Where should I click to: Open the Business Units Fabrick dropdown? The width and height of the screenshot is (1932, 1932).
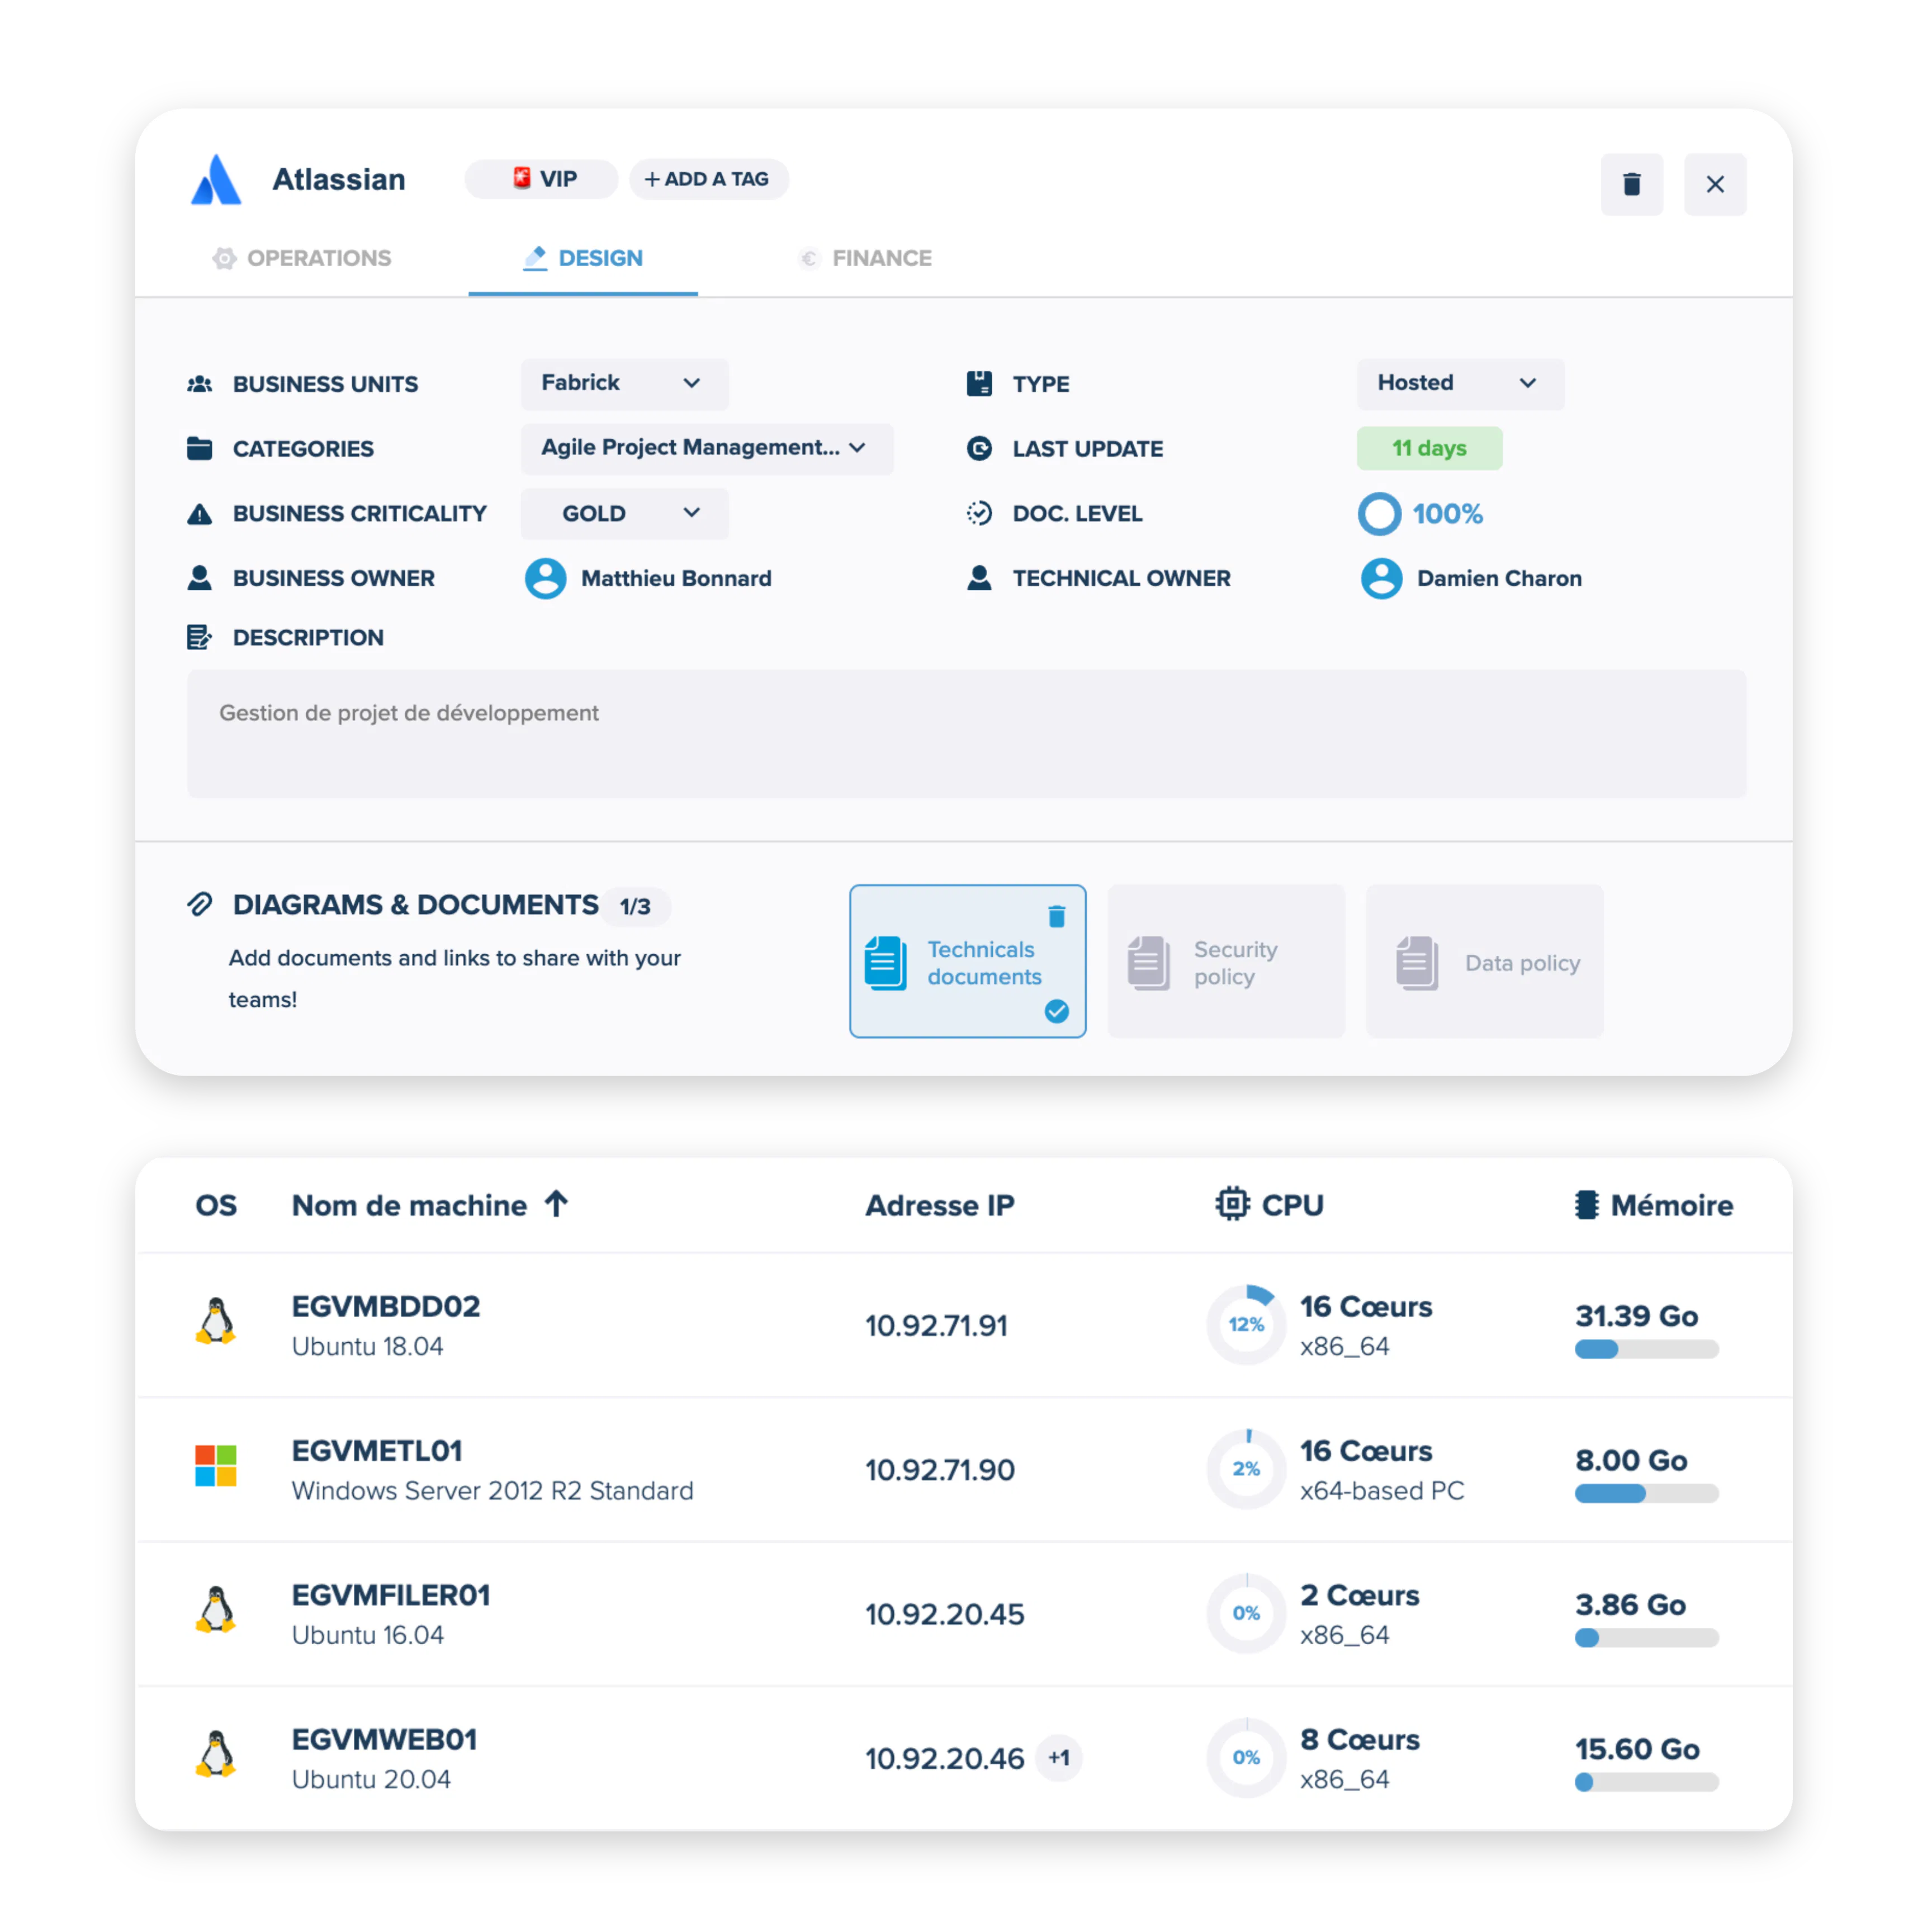point(624,384)
